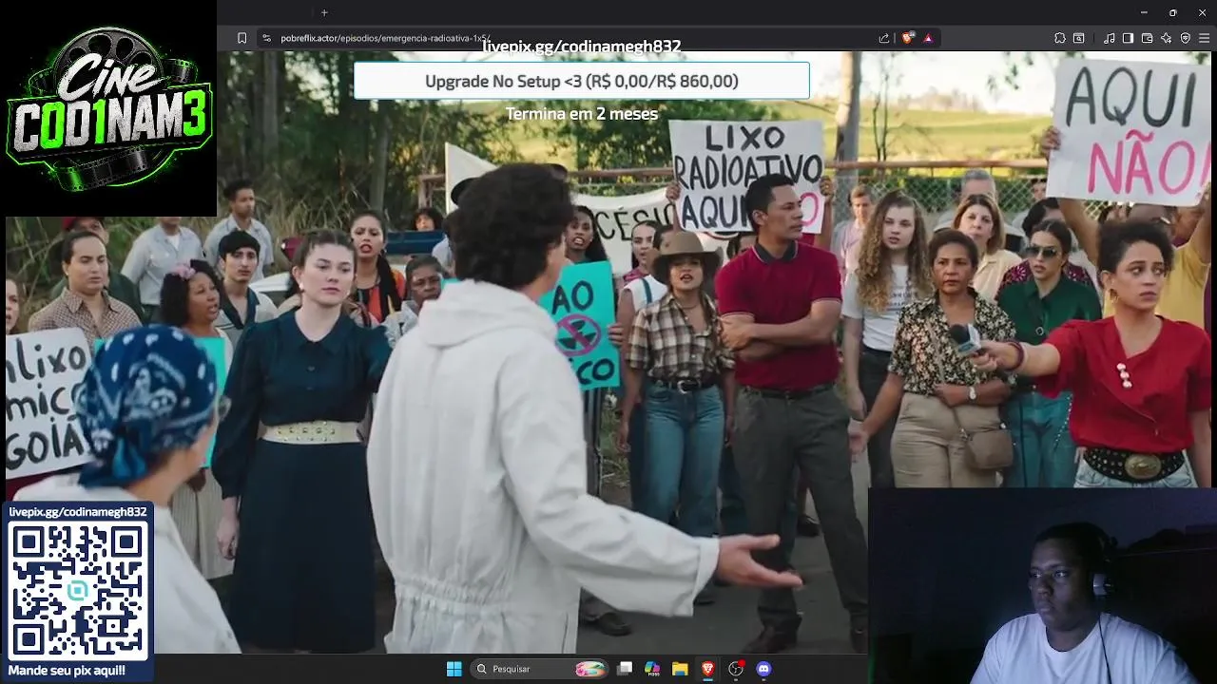Open Brave Shields lion icon
This screenshot has height=684, width=1217.
click(908, 38)
